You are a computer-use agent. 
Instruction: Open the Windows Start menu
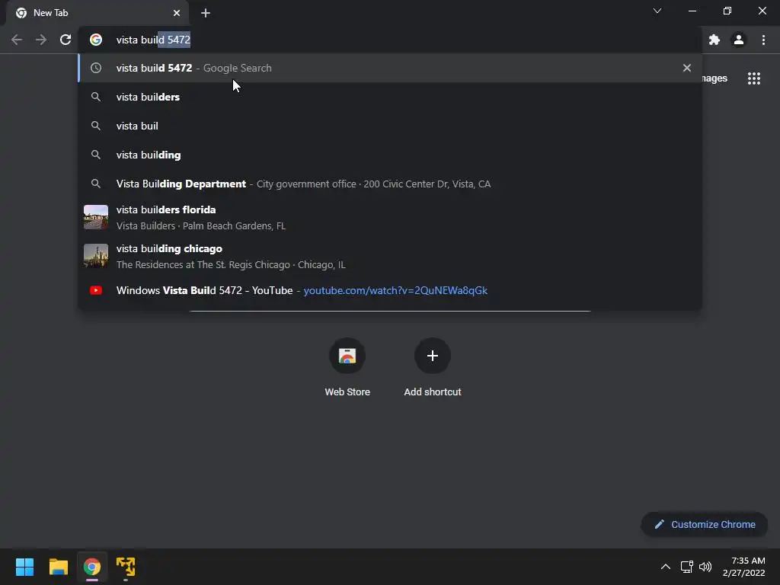25,567
